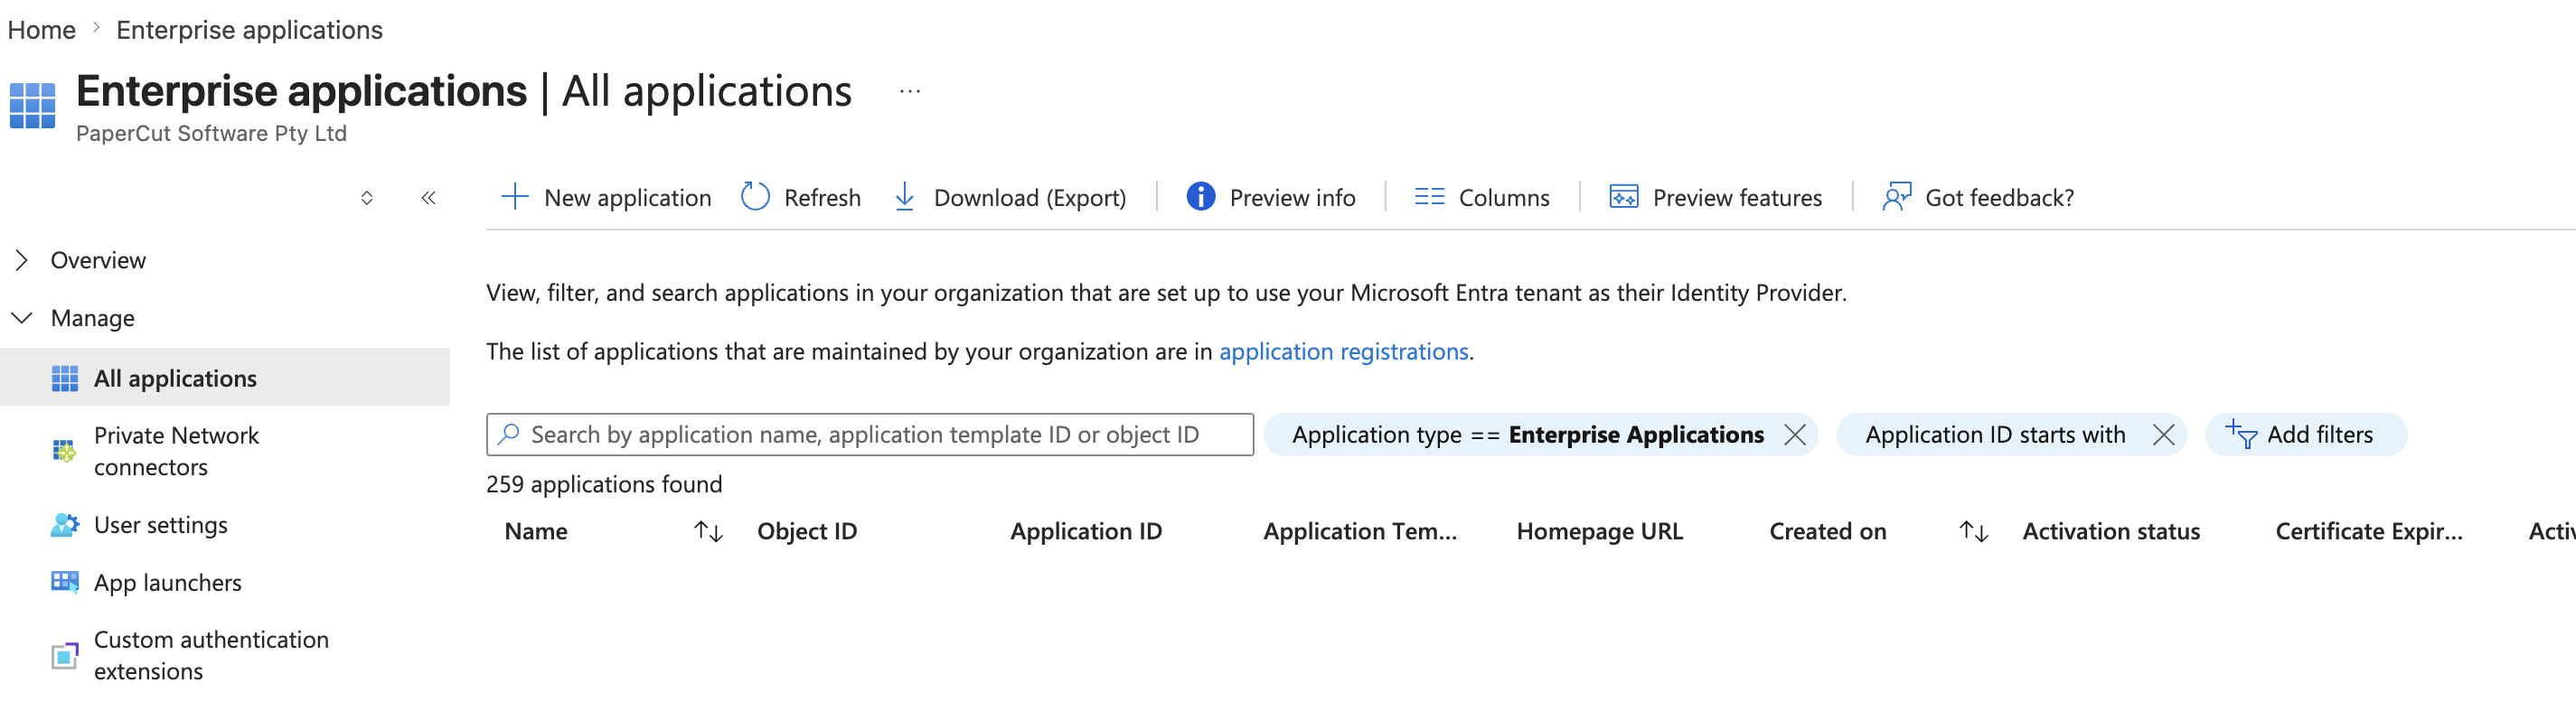
Task: Click the up/down sort arrows in sidebar
Action: (x=367, y=198)
